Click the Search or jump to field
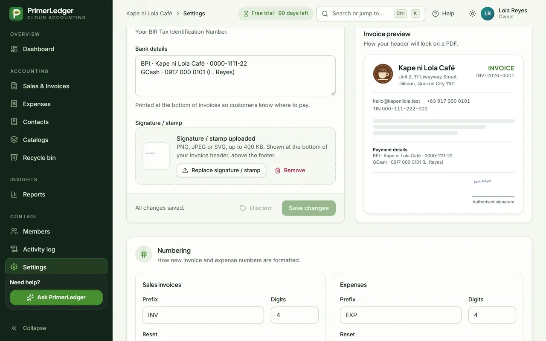The height and width of the screenshot is (341, 546). tap(371, 14)
